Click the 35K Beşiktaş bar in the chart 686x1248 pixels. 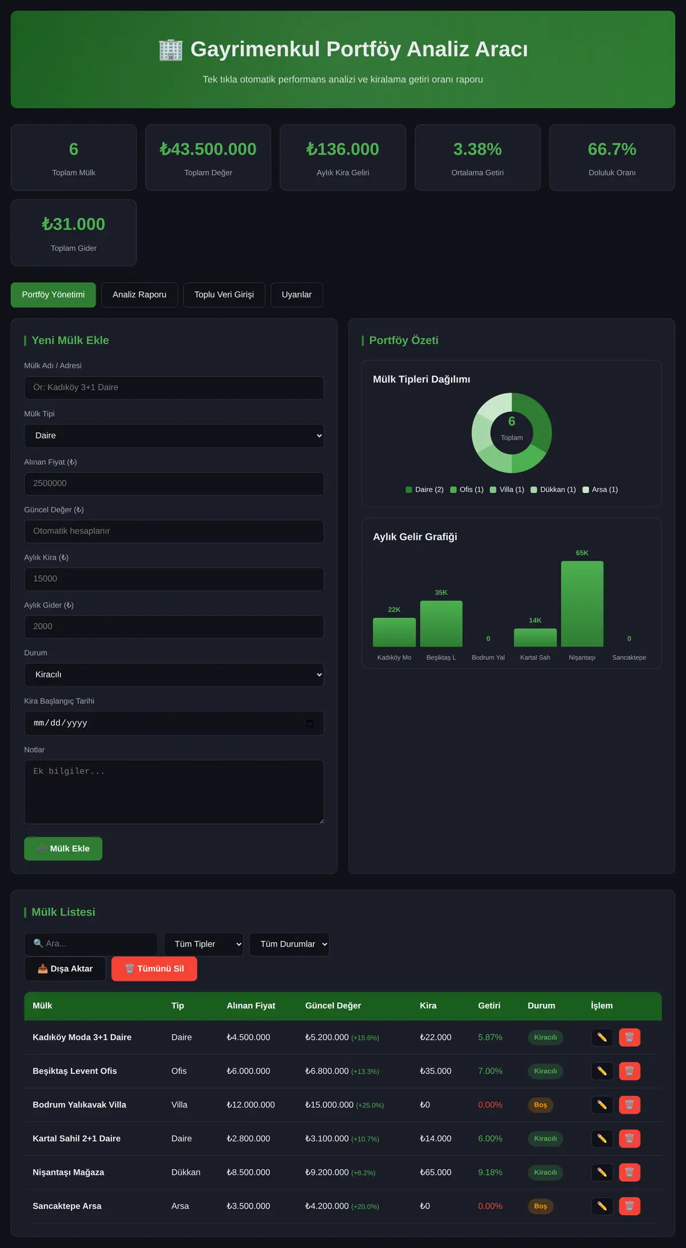(x=441, y=624)
